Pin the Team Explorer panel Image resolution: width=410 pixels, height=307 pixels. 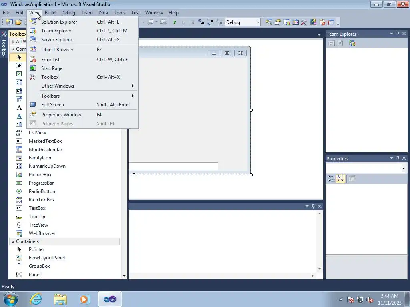(398, 34)
